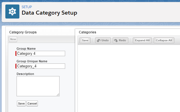Click Collapse All categories

pyautogui.click(x=164, y=40)
